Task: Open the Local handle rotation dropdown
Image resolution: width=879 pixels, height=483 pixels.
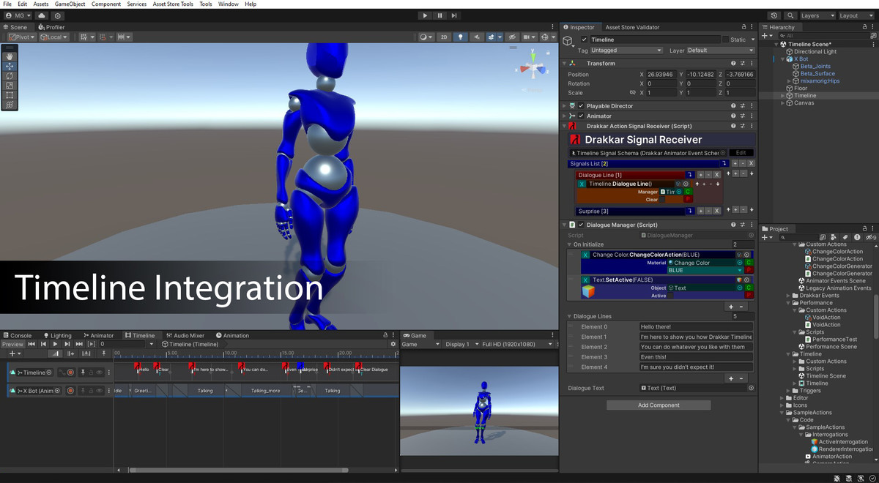Action: [54, 37]
